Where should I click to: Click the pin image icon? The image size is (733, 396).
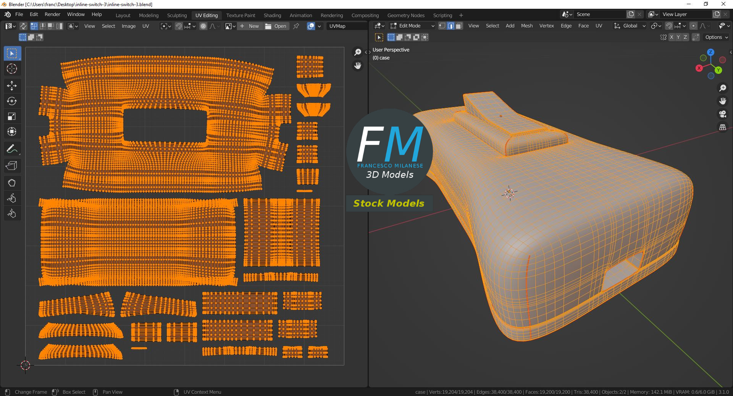click(x=296, y=26)
